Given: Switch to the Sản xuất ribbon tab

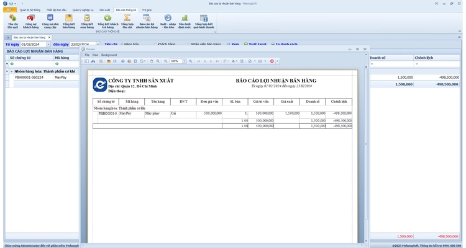Looking at the screenshot, I should [104, 10].
